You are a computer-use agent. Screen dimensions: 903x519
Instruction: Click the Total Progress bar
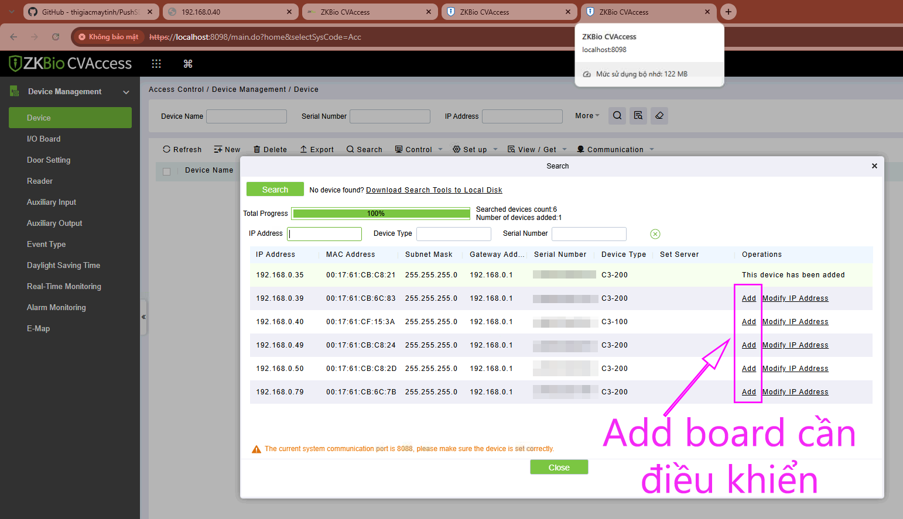click(381, 214)
